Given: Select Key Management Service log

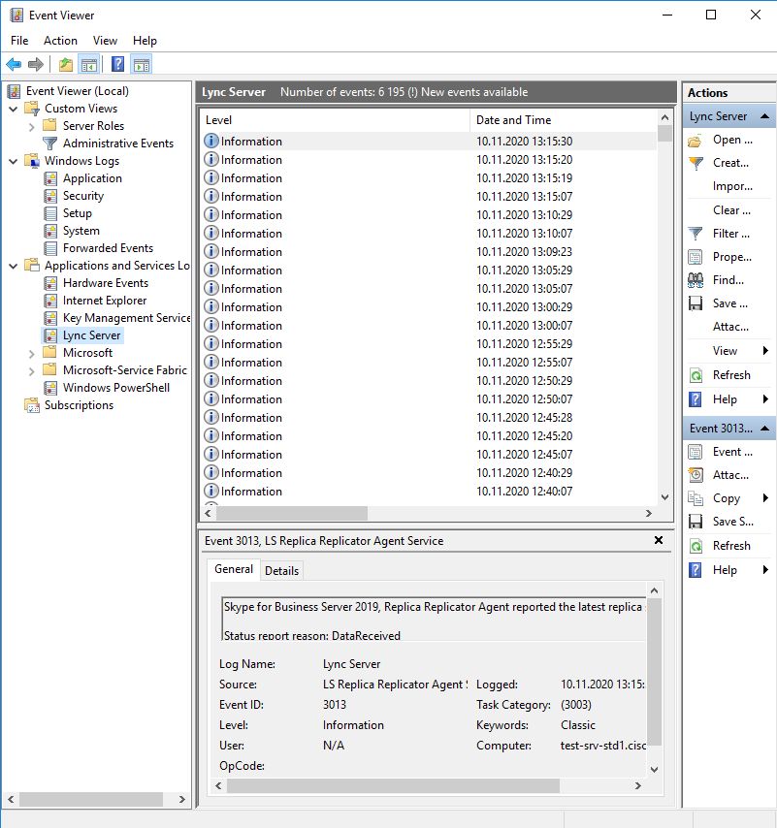Looking at the screenshot, I should 126,318.
